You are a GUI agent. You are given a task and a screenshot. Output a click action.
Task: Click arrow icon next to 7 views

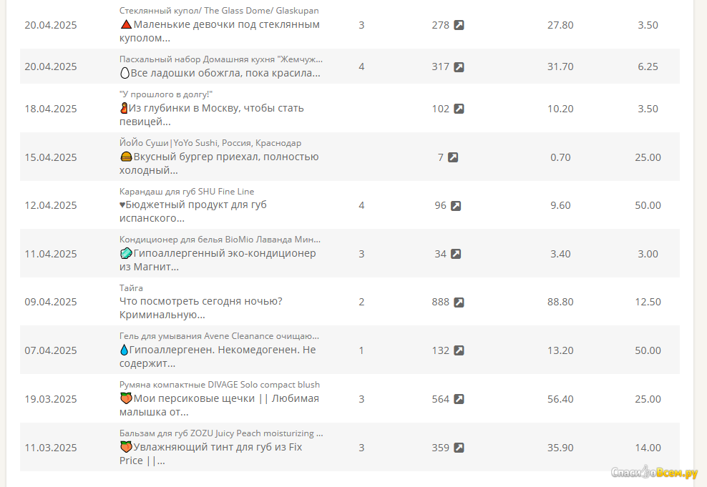tap(453, 157)
